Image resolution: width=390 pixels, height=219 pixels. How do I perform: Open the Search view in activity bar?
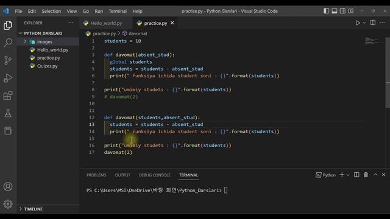8,43
